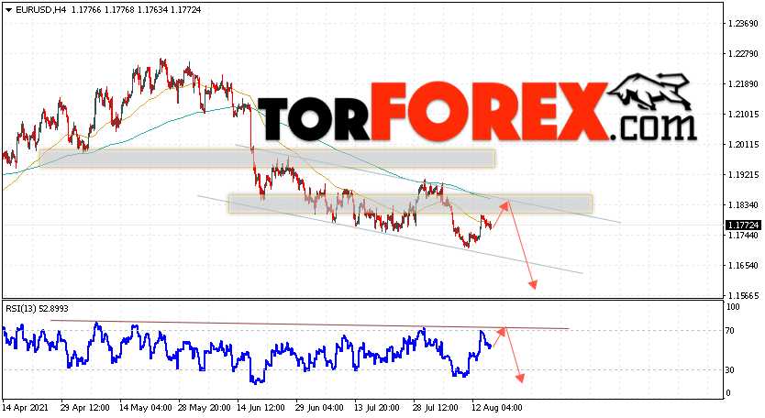The height and width of the screenshot is (418, 765).
Task: Select the 14 Jun 12:00 time label
Action: [x=261, y=407]
